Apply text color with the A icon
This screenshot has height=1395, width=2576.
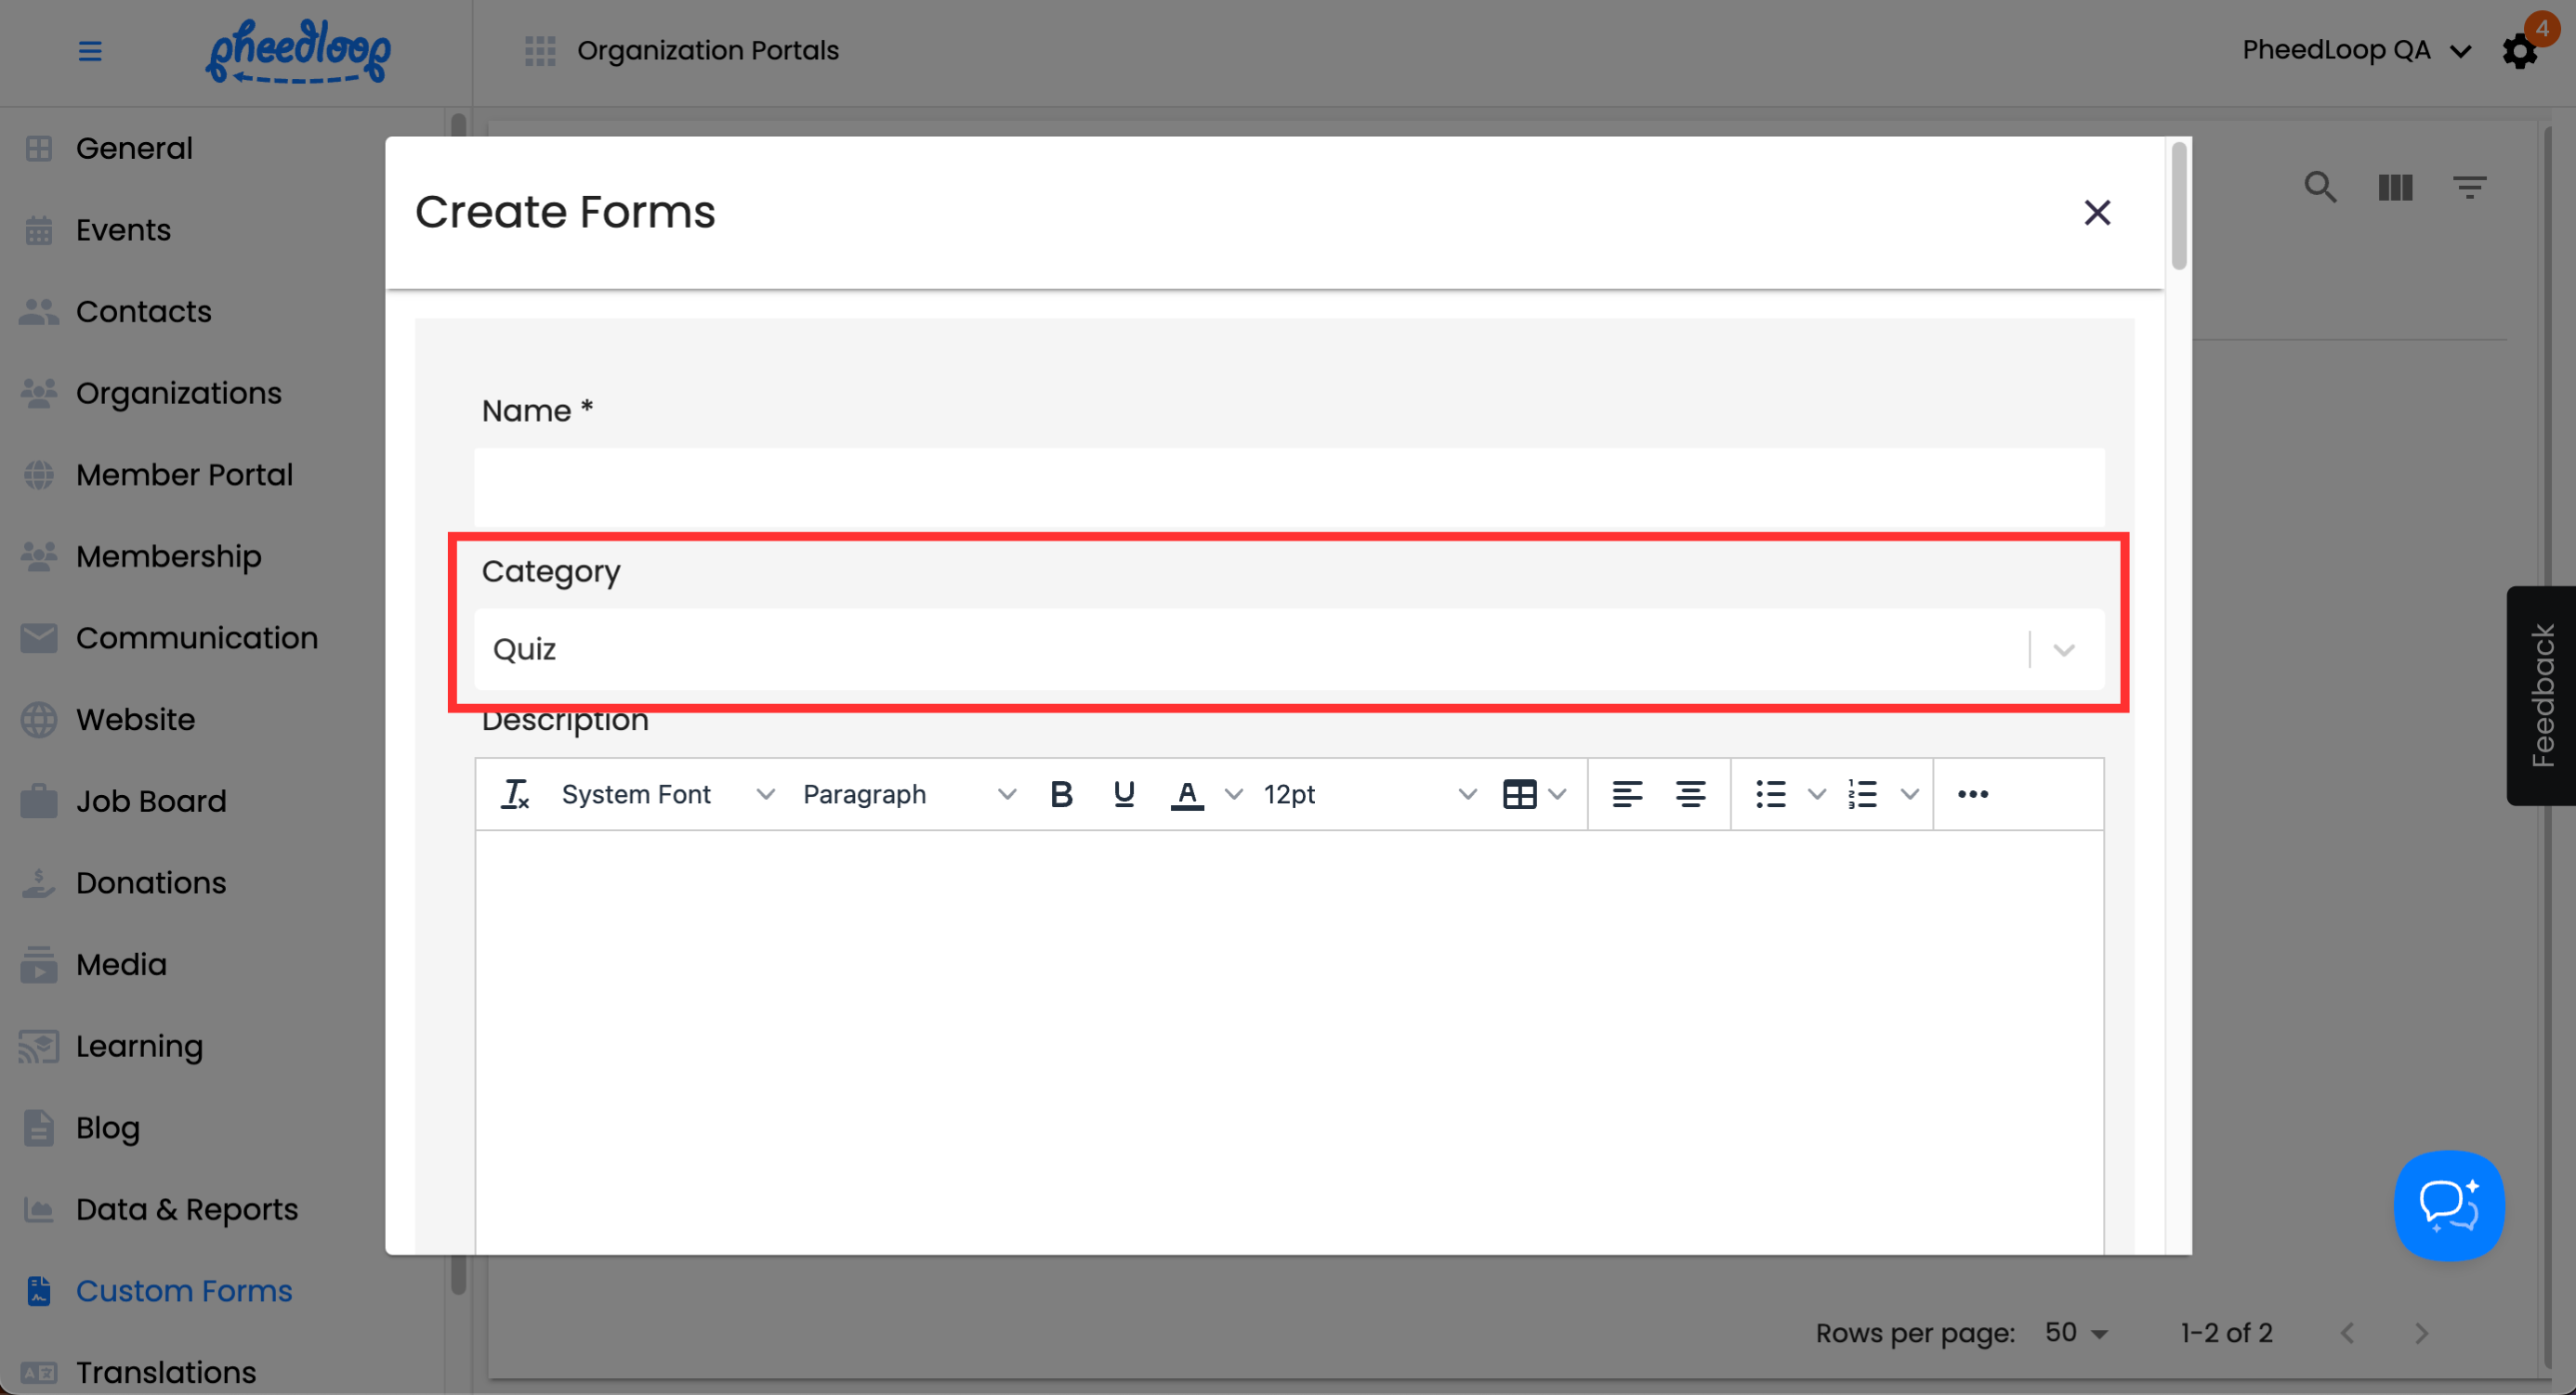[x=1187, y=794]
